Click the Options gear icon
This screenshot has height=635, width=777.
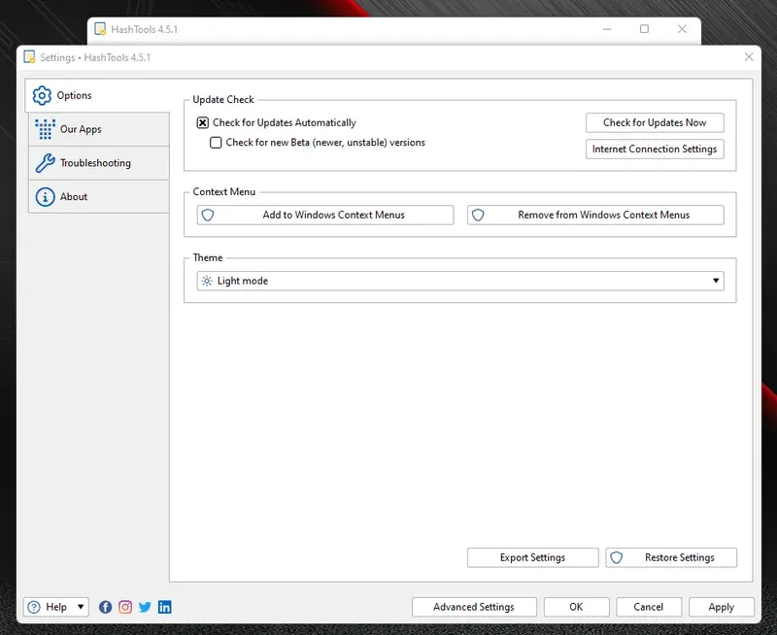click(42, 95)
